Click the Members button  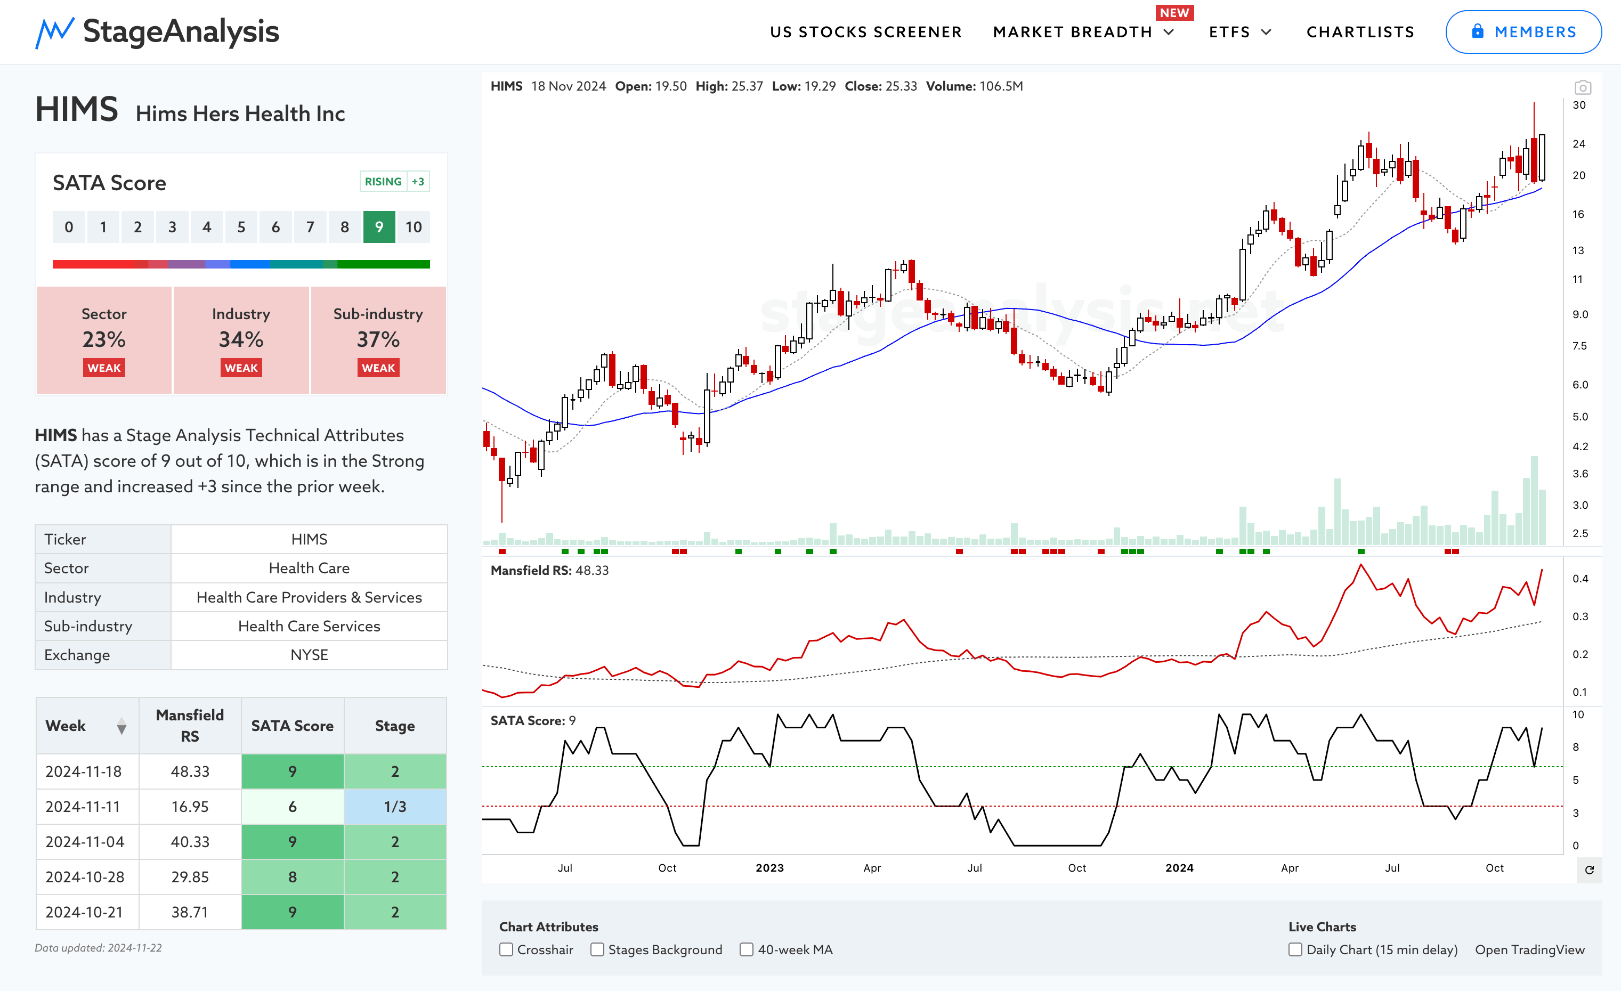click(1523, 31)
